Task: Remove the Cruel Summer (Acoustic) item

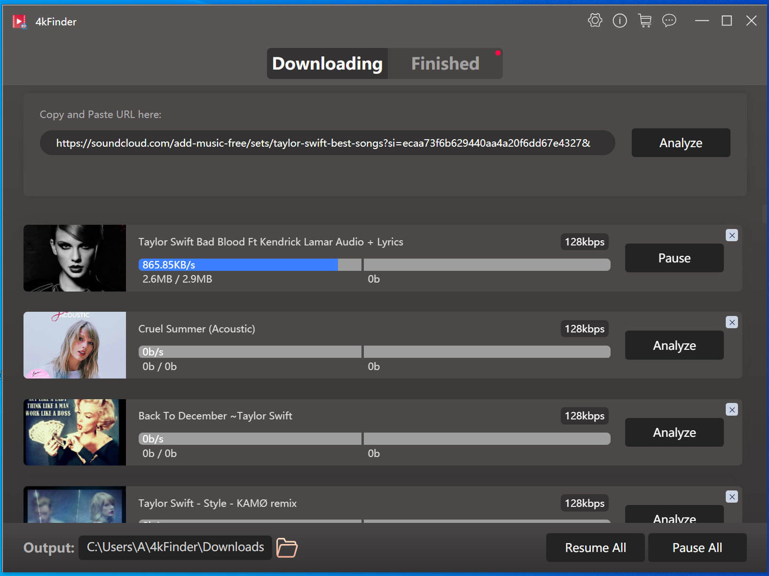Action: coord(731,322)
